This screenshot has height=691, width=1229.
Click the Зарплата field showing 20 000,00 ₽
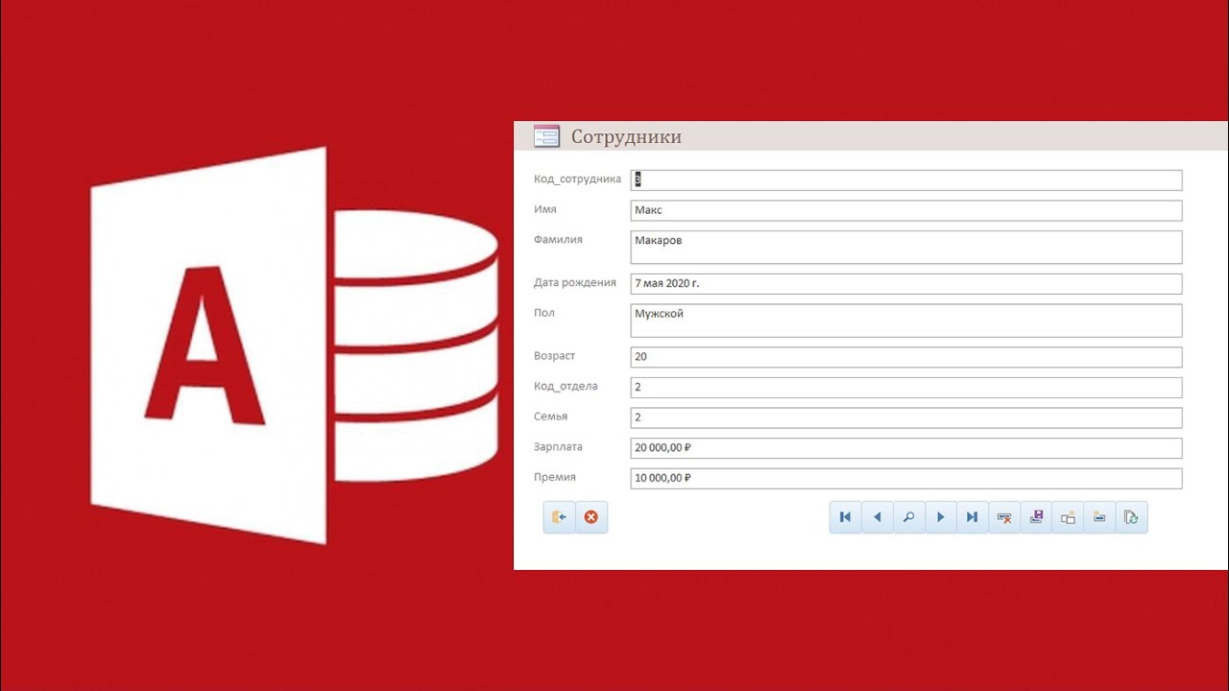(906, 448)
